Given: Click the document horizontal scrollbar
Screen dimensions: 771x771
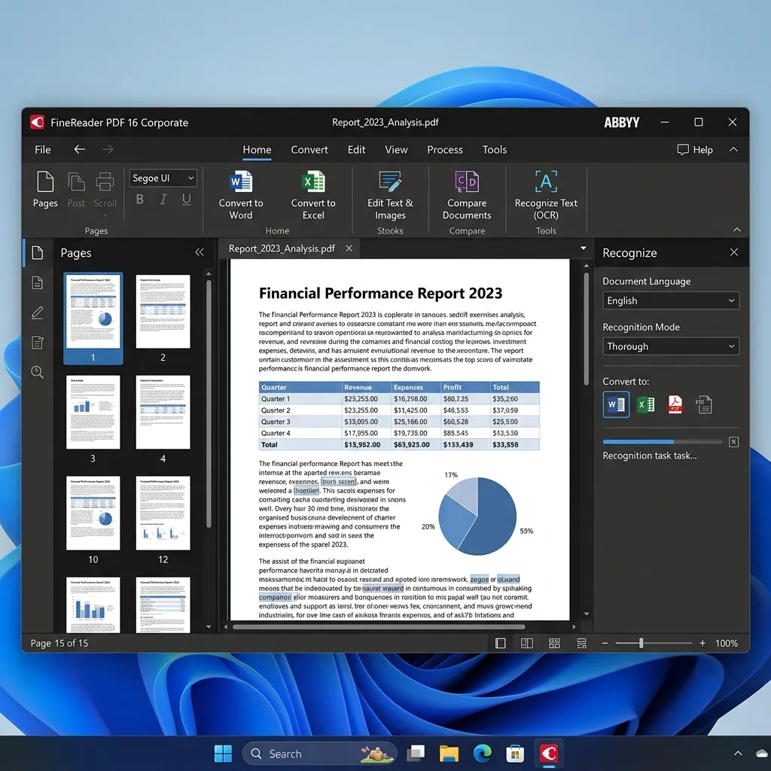Looking at the screenshot, I should [x=379, y=627].
